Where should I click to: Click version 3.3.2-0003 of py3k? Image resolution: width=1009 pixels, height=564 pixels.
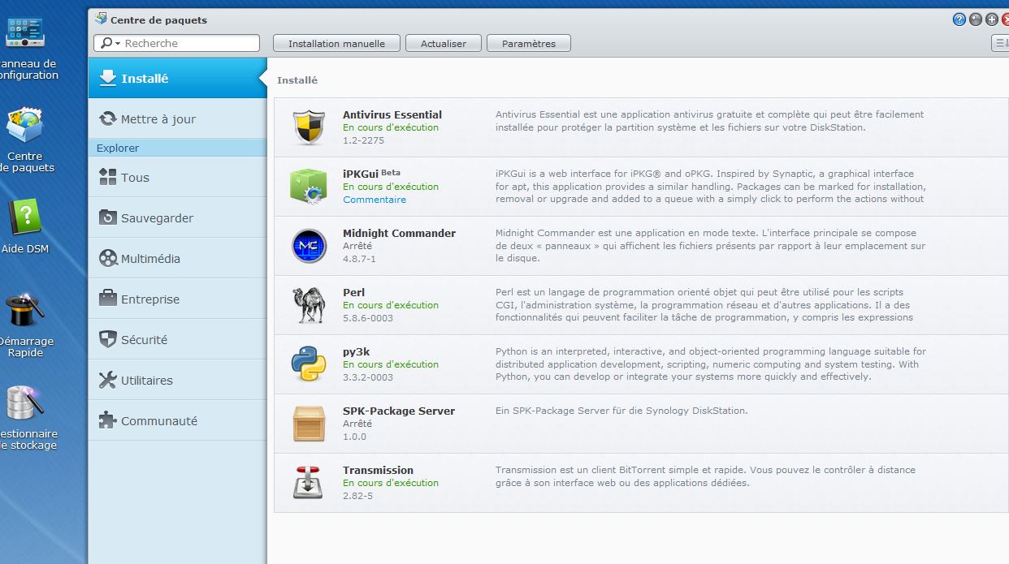tap(367, 377)
